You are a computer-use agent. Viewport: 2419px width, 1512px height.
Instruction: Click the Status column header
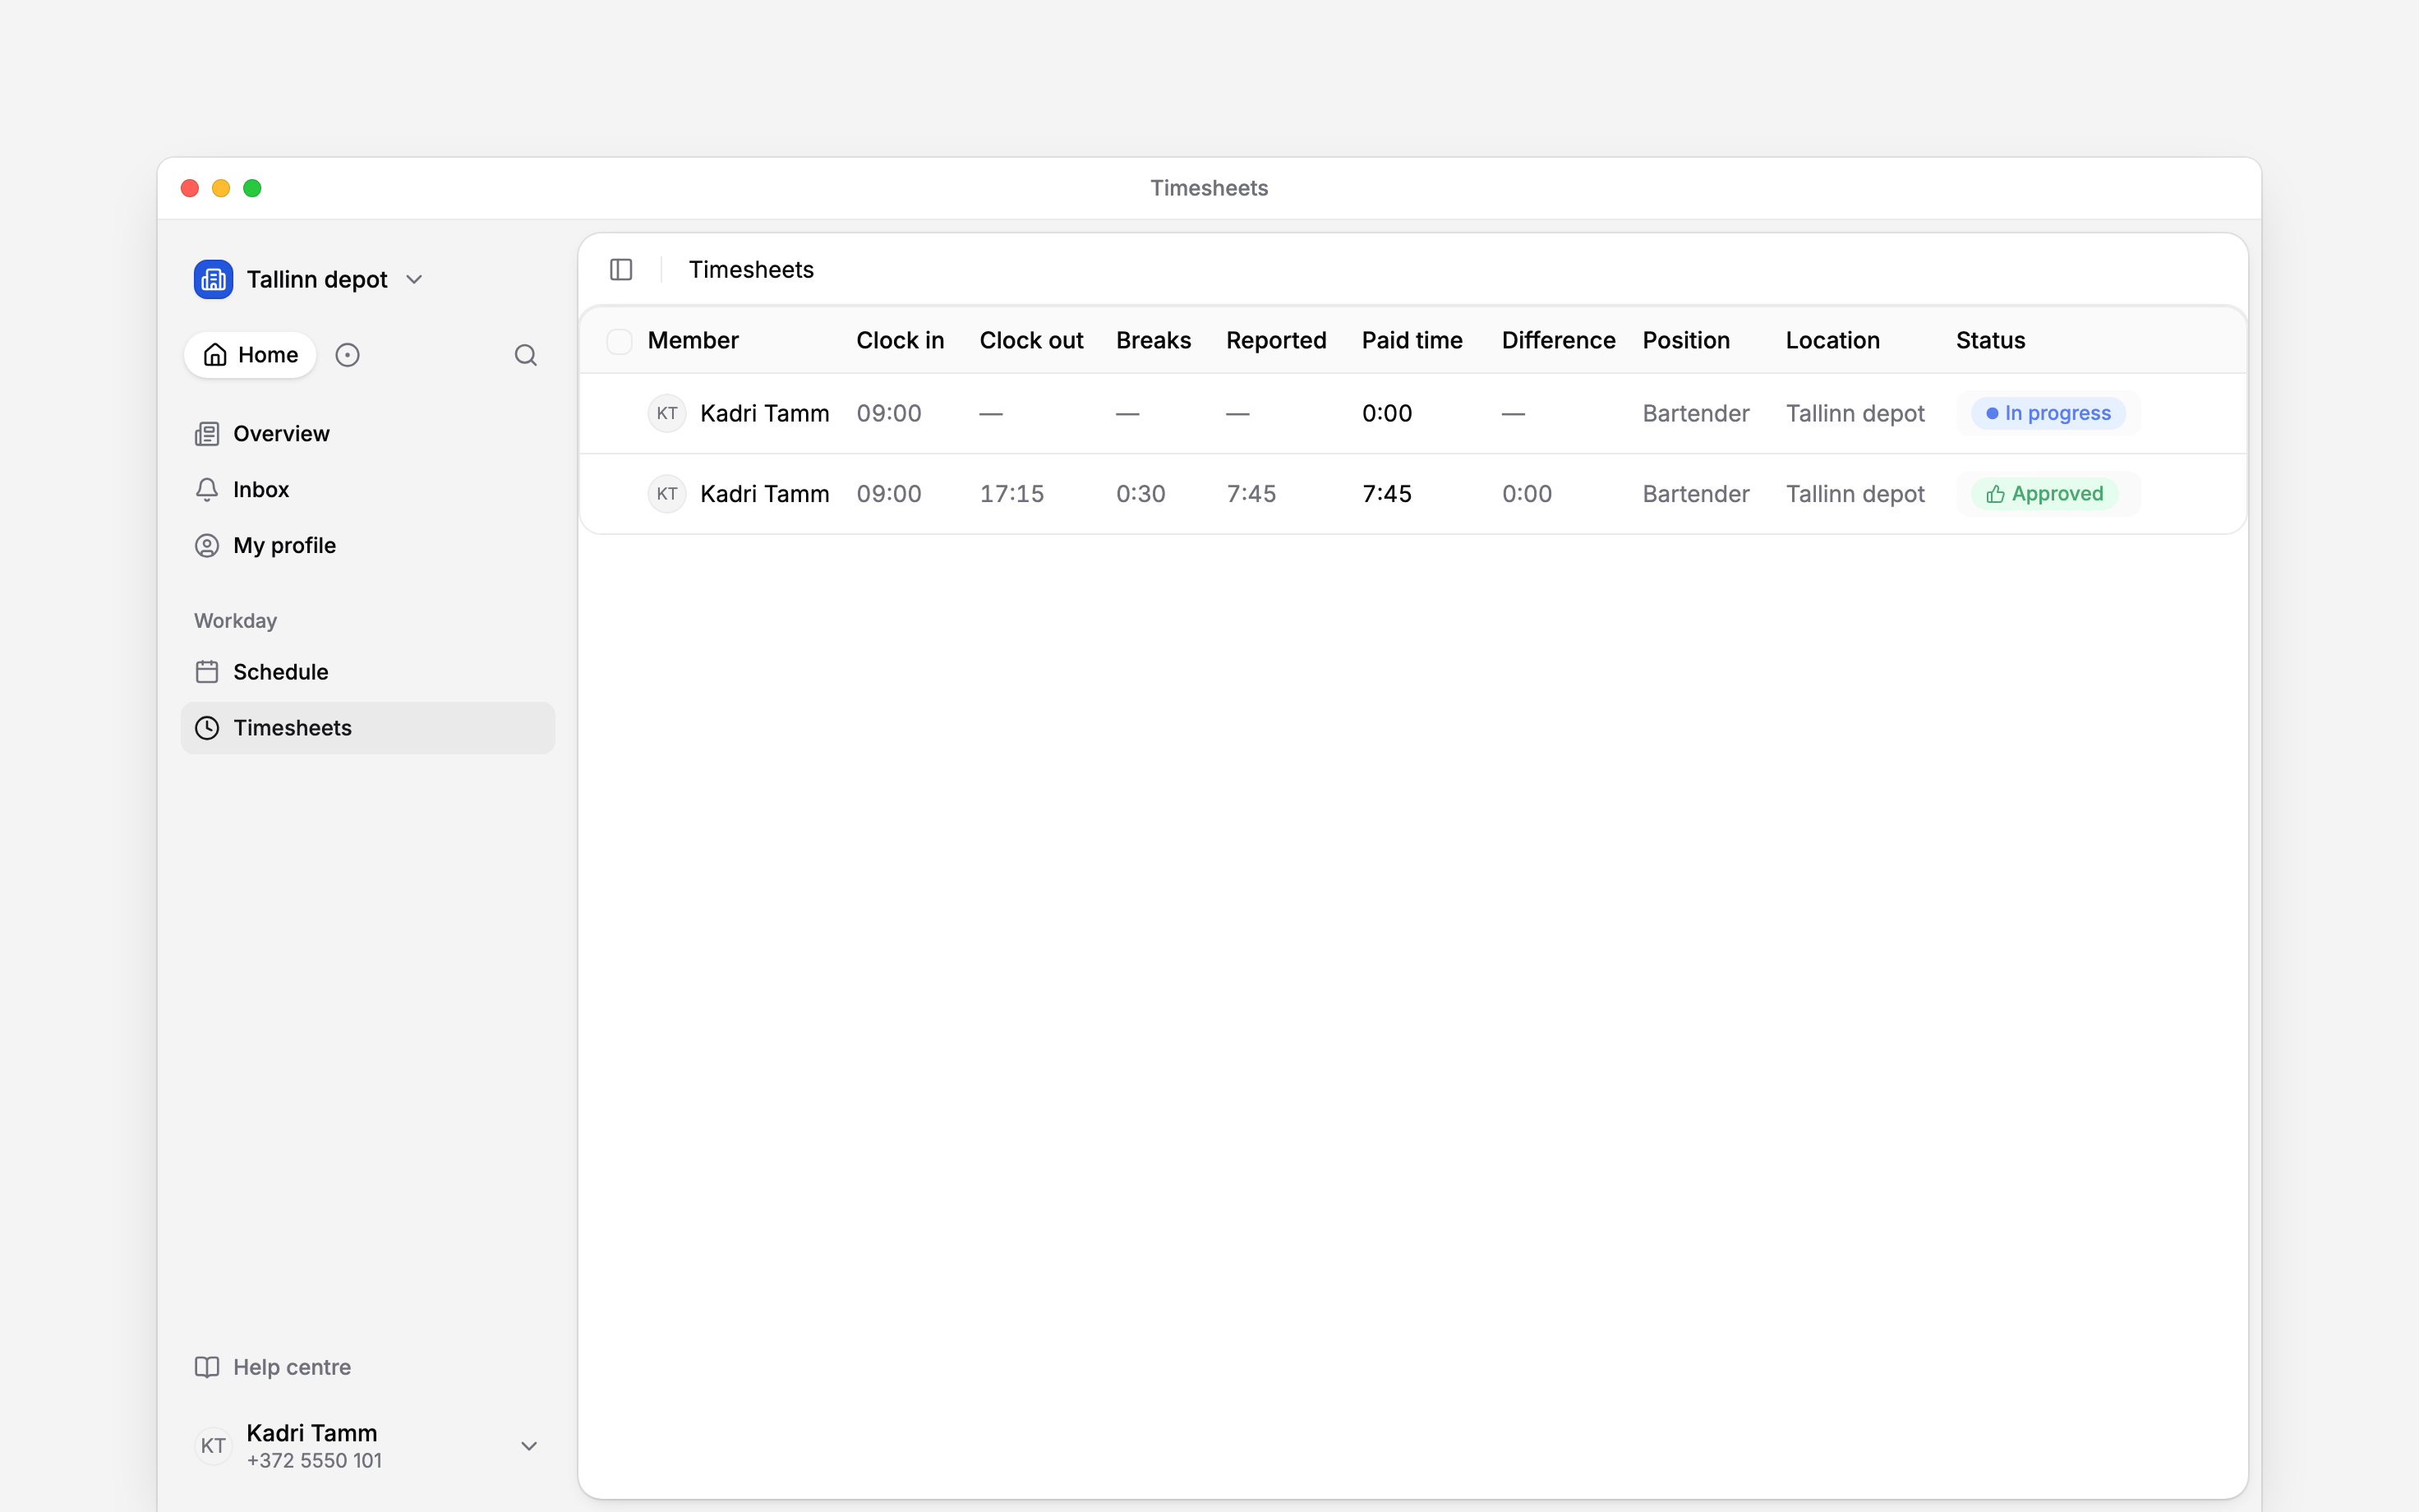(1990, 341)
